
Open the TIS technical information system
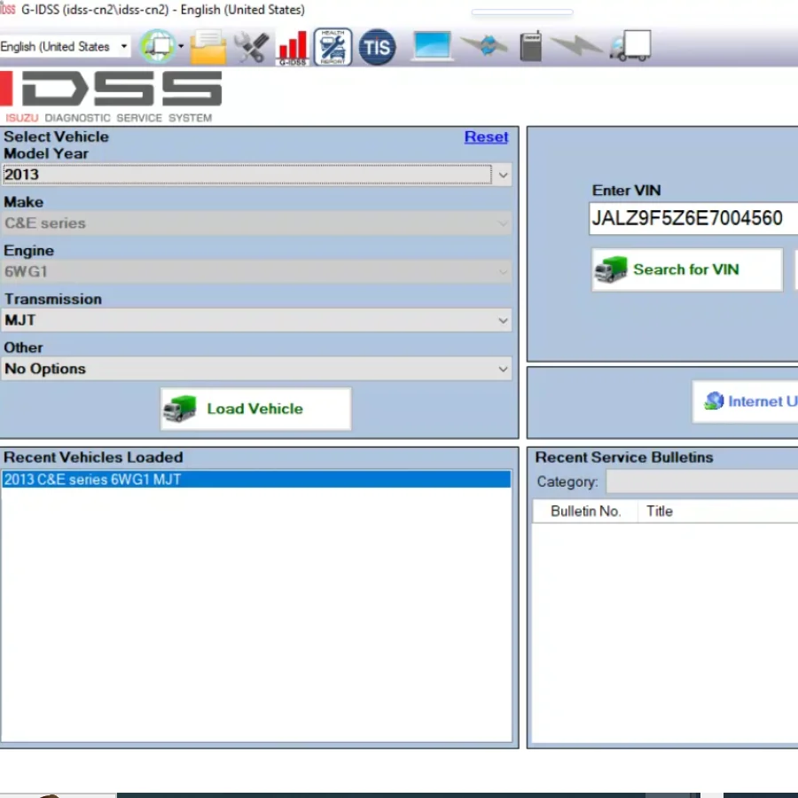point(377,46)
